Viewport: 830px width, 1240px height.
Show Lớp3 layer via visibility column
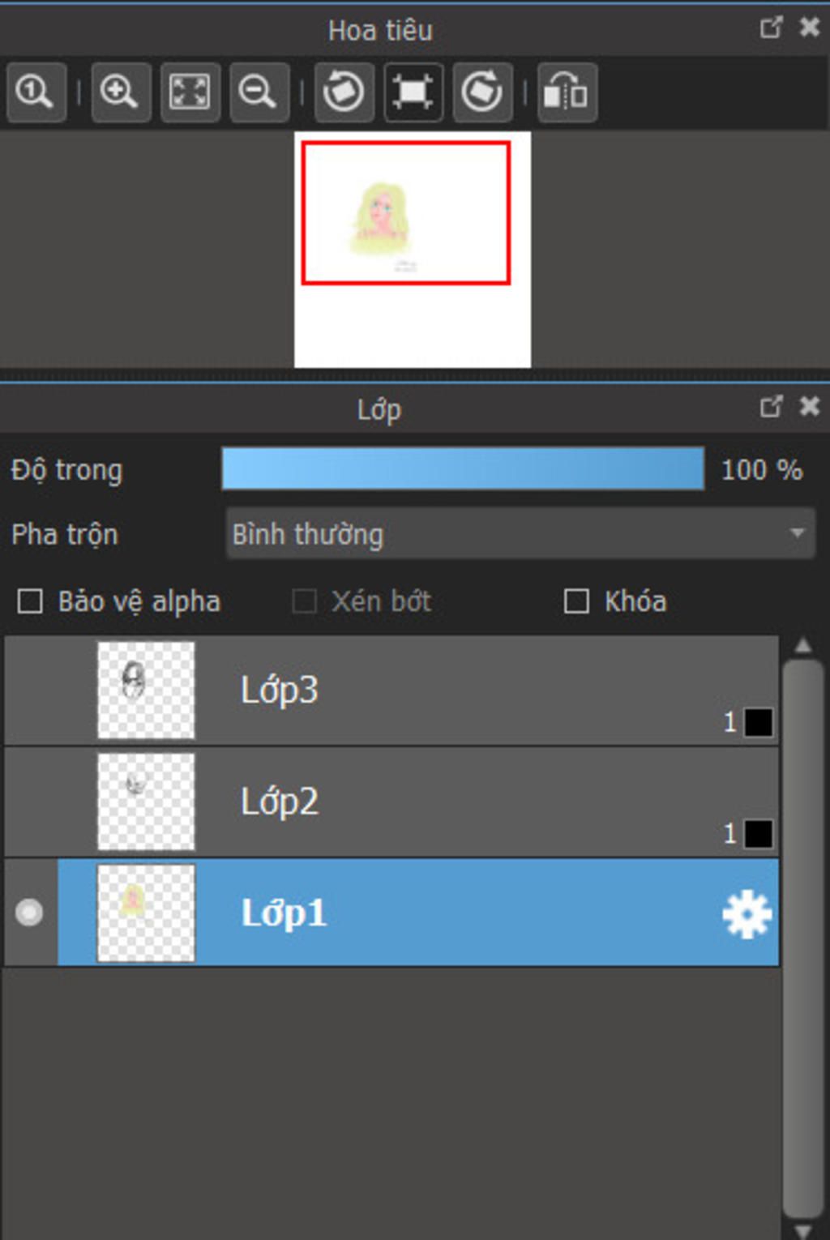click(30, 691)
